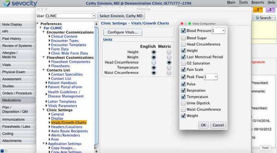The image size is (277, 153).
Task: Toggle the Peak Flow checkbox
Action: [x=183, y=77]
